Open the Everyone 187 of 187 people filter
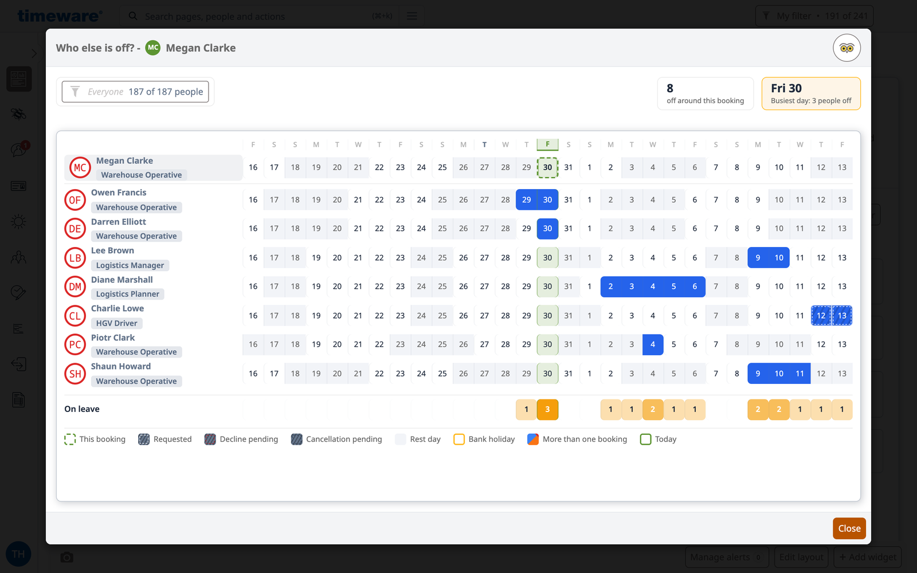Viewport: 917px width, 573px height. point(135,92)
